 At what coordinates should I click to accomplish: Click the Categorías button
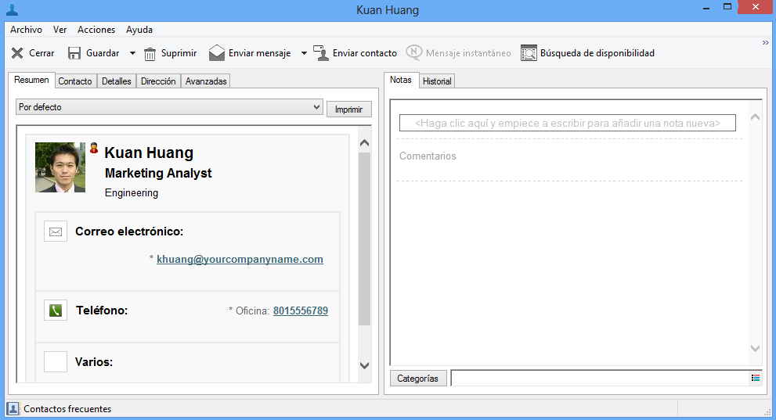coord(418,379)
